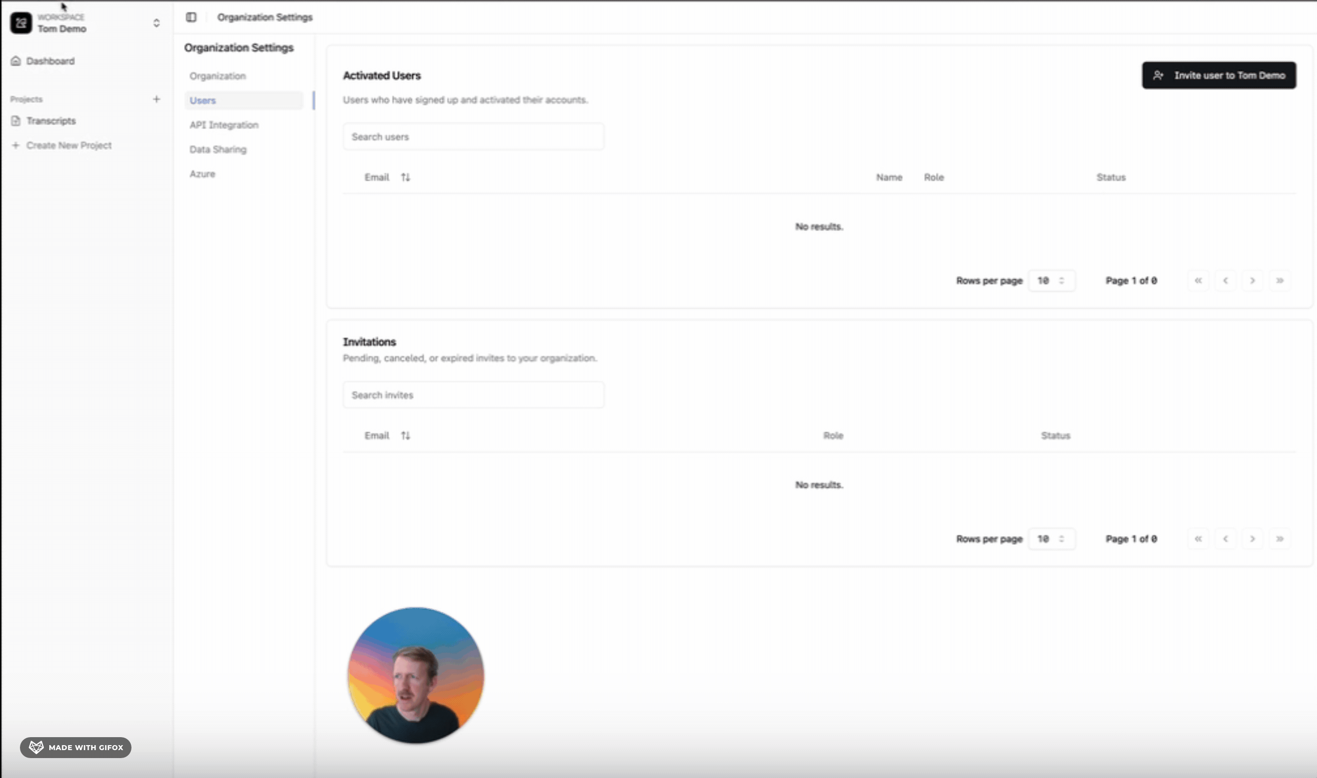Click the workspace logo icon for Tom Demo
Viewport: 1317px width, 778px height.
coord(21,22)
